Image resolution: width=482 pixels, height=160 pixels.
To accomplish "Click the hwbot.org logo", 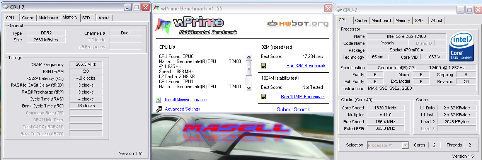I will (298, 24).
